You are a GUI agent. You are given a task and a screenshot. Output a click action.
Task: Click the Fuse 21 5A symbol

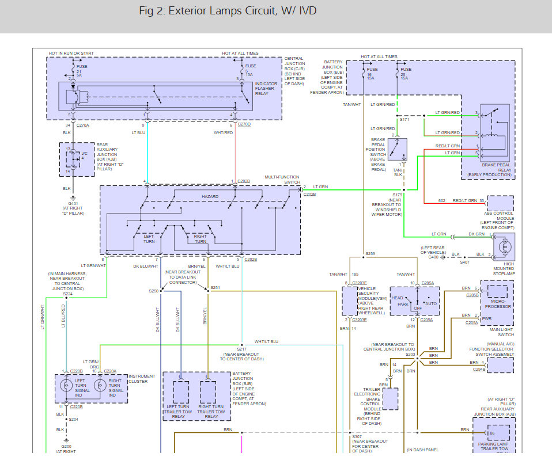pos(73,67)
